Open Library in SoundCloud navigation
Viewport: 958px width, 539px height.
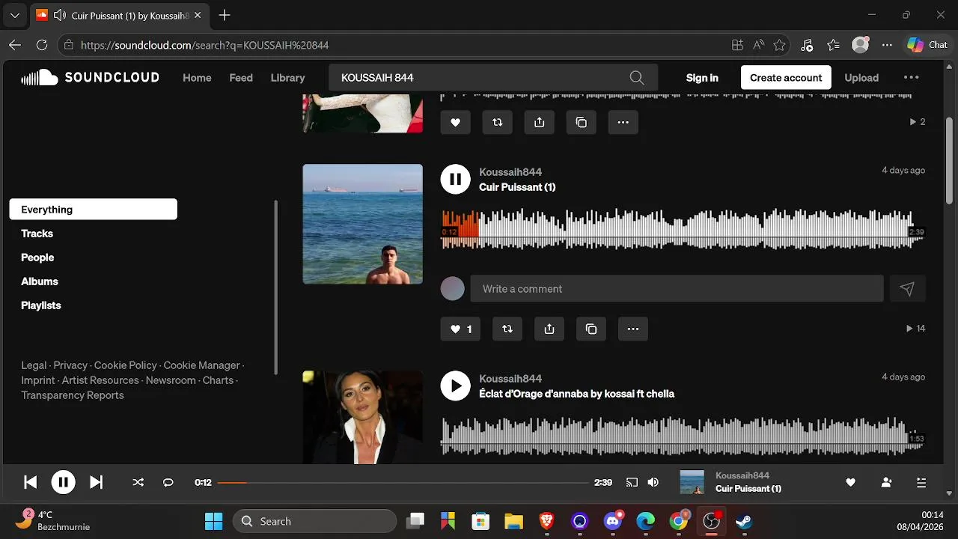(x=287, y=78)
